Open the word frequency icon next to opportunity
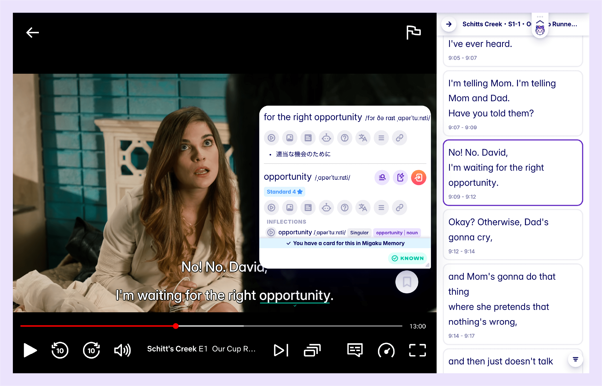This screenshot has width=602, height=386. (x=382, y=177)
